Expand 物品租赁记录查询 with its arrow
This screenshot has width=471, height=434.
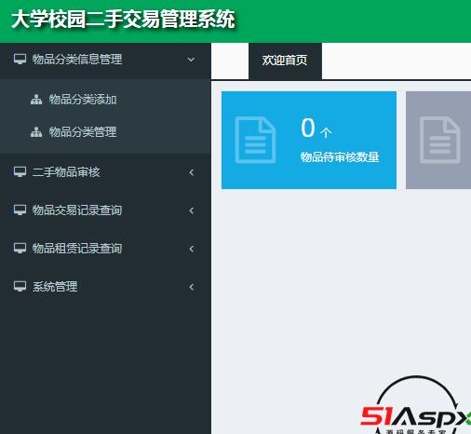tap(192, 249)
